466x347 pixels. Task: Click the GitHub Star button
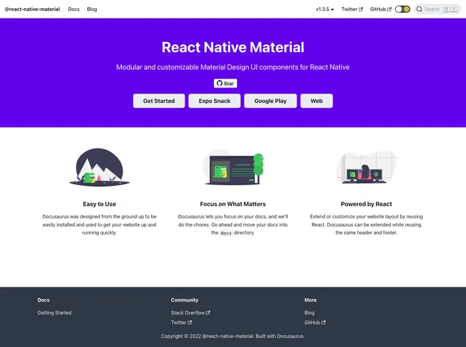click(x=226, y=83)
